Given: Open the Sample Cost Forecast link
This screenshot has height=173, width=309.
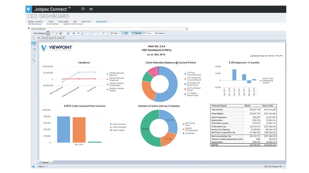Looking at the screenshot, I should point(73,24).
